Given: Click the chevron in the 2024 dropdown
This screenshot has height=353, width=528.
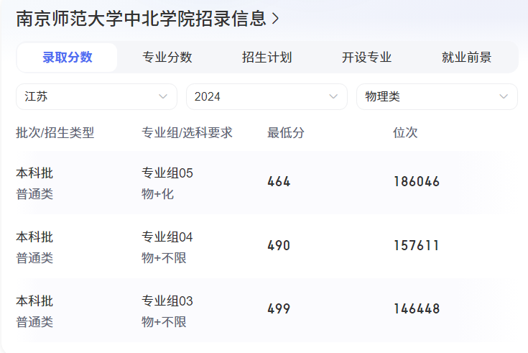Looking at the screenshot, I should pos(333,97).
